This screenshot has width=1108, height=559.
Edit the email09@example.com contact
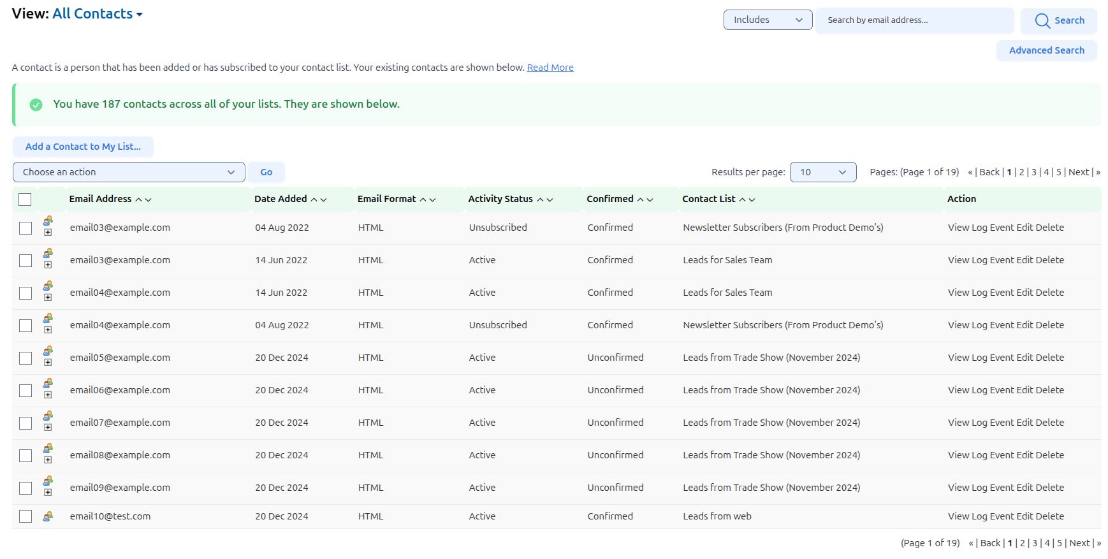coord(1024,488)
